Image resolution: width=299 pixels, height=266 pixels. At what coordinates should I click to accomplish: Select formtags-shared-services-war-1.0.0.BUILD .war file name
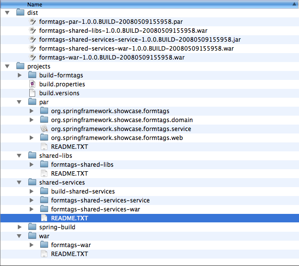click(136, 49)
